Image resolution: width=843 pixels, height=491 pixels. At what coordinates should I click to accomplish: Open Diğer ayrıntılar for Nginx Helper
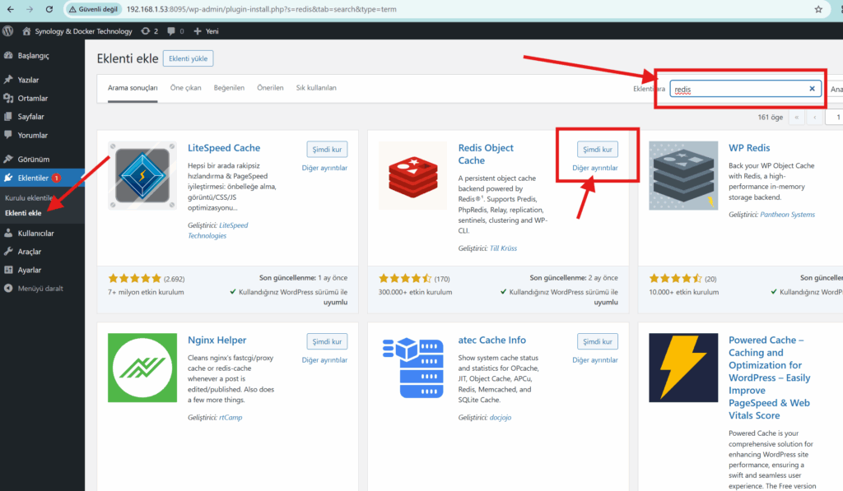[324, 360]
